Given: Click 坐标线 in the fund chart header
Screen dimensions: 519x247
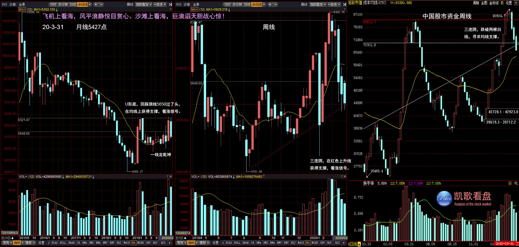Looking at the screenshot, I should point(494,3).
